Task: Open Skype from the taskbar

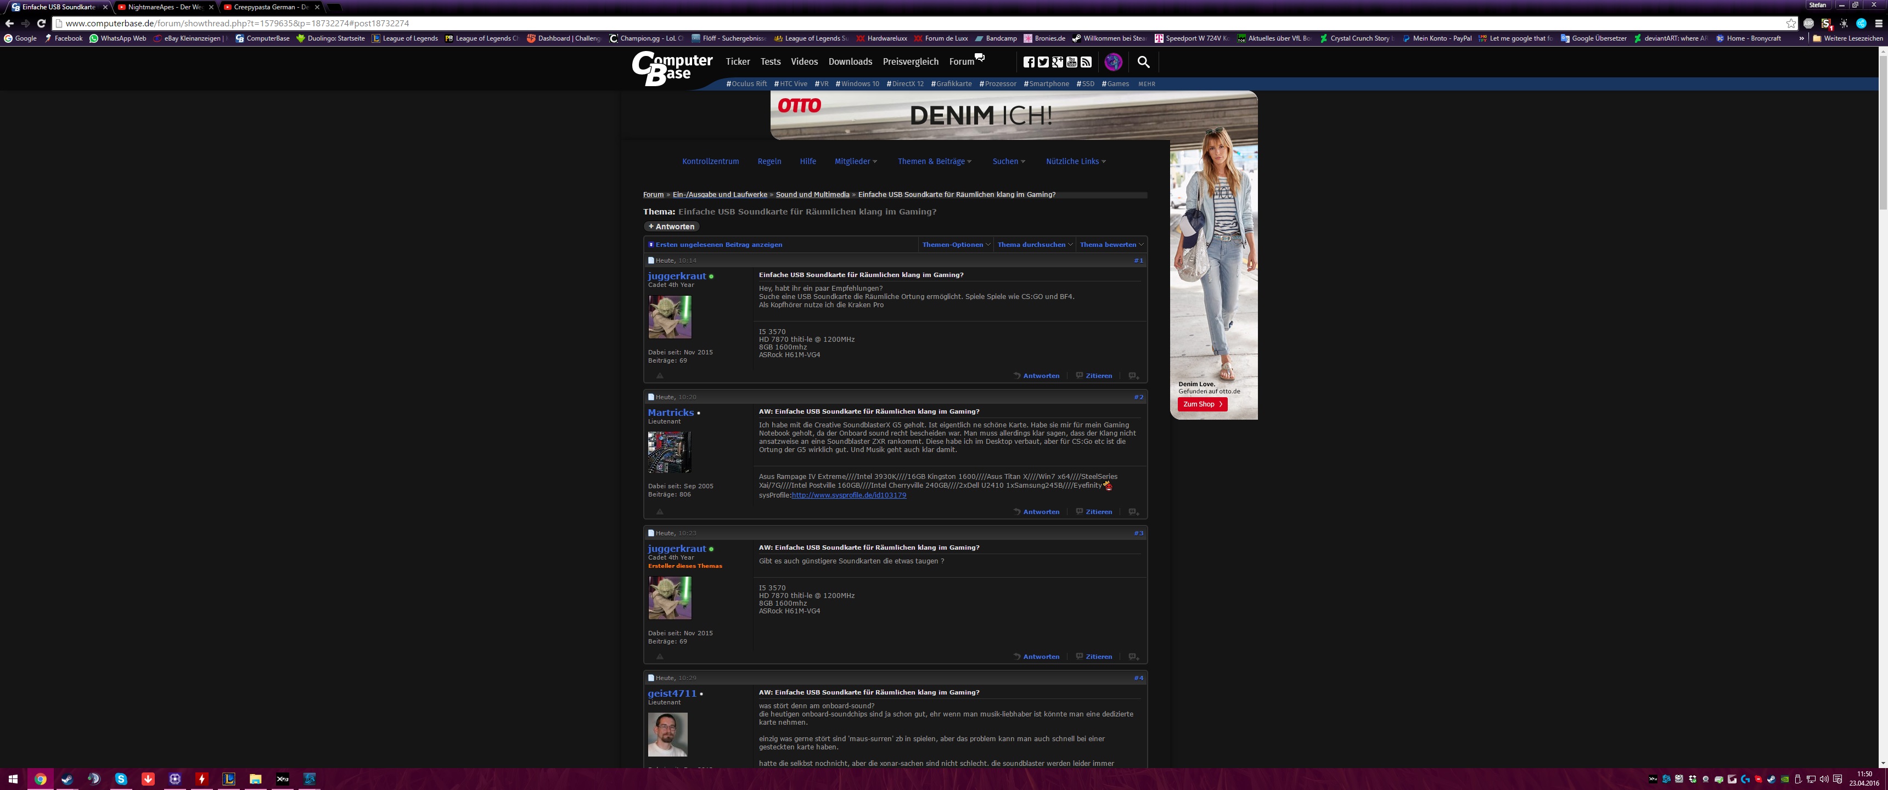Action: 121,779
